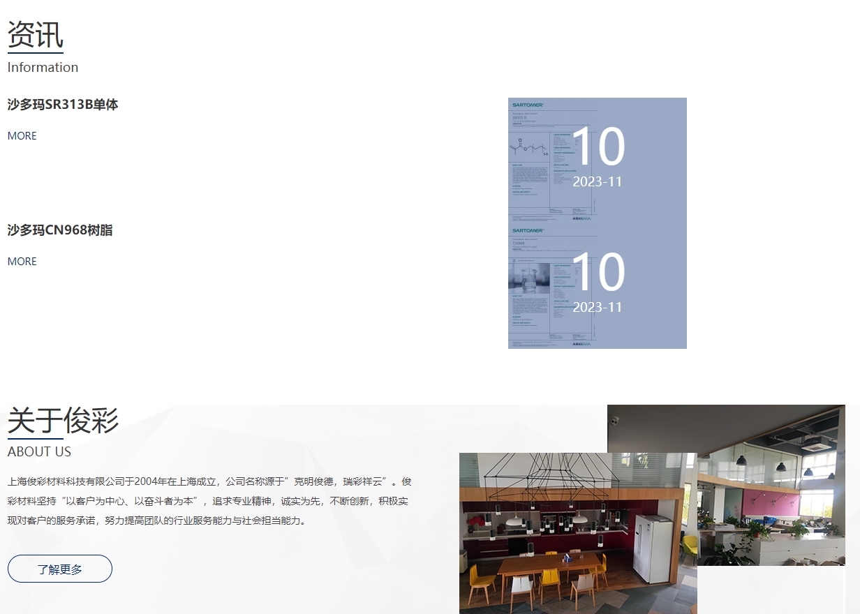Image resolution: width=860 pixels, height=614 pixels.
Task: Click the ABOUT US subtitle text
Action: 39,452
